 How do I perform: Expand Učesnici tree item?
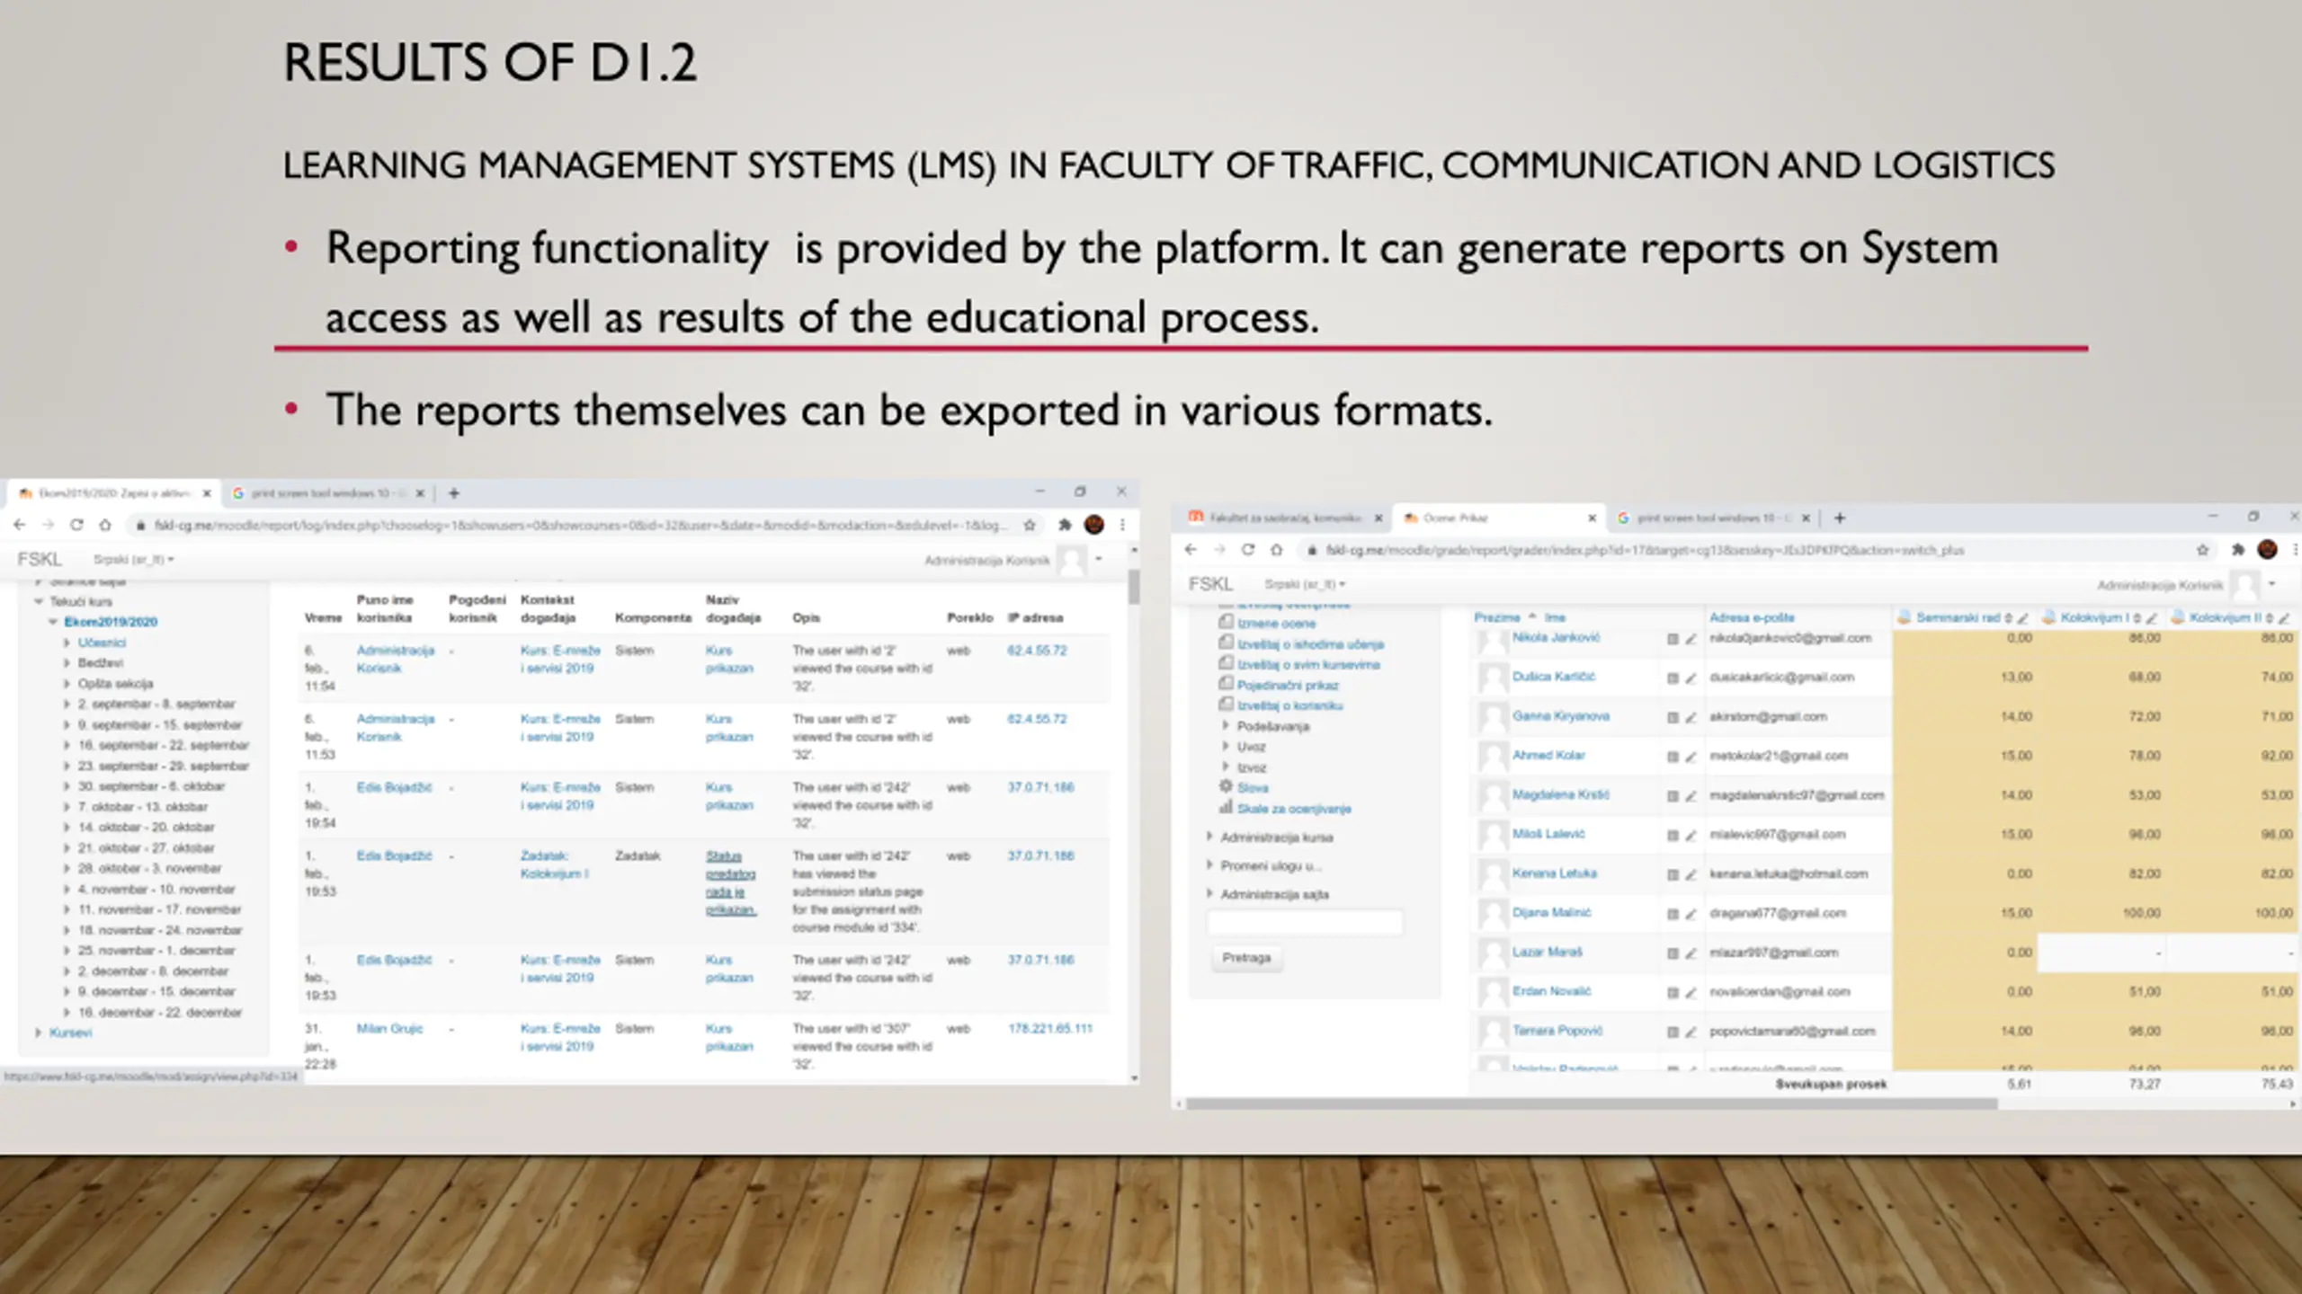(67, 643)
